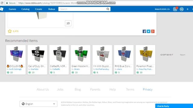Screen dimensions: 193x108
Task: Open the Jobs footer link
Action: coord(60,89)
